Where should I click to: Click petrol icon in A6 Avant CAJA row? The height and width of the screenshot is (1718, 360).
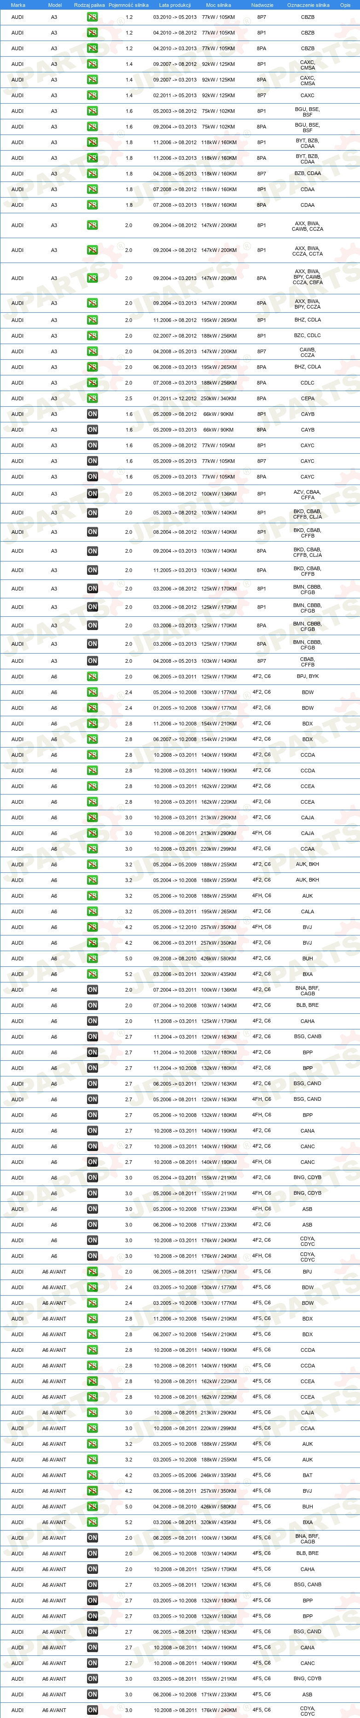[92, 1413]
